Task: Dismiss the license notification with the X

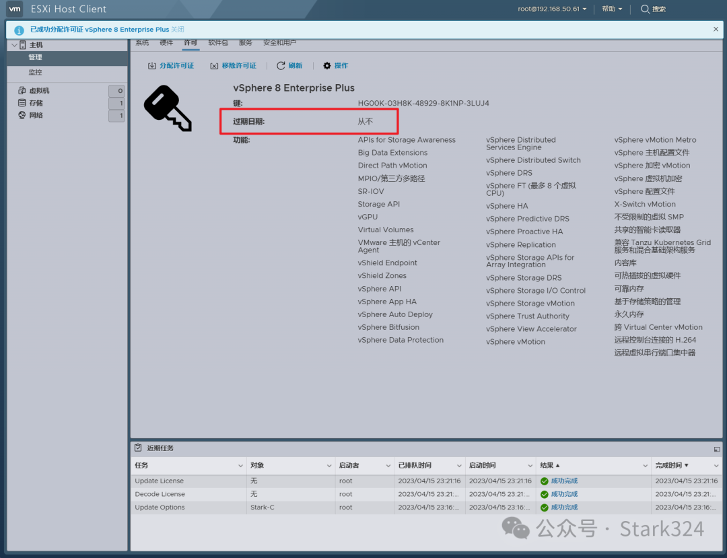Action: 716,29
